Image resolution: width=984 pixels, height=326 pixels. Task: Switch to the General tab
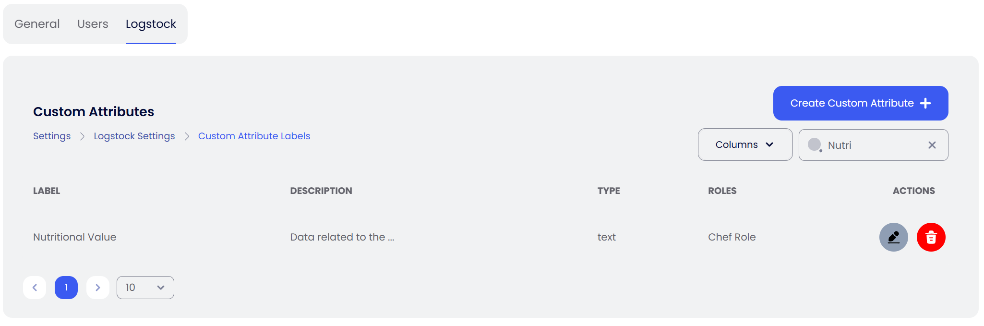click(x=37, y=24)
